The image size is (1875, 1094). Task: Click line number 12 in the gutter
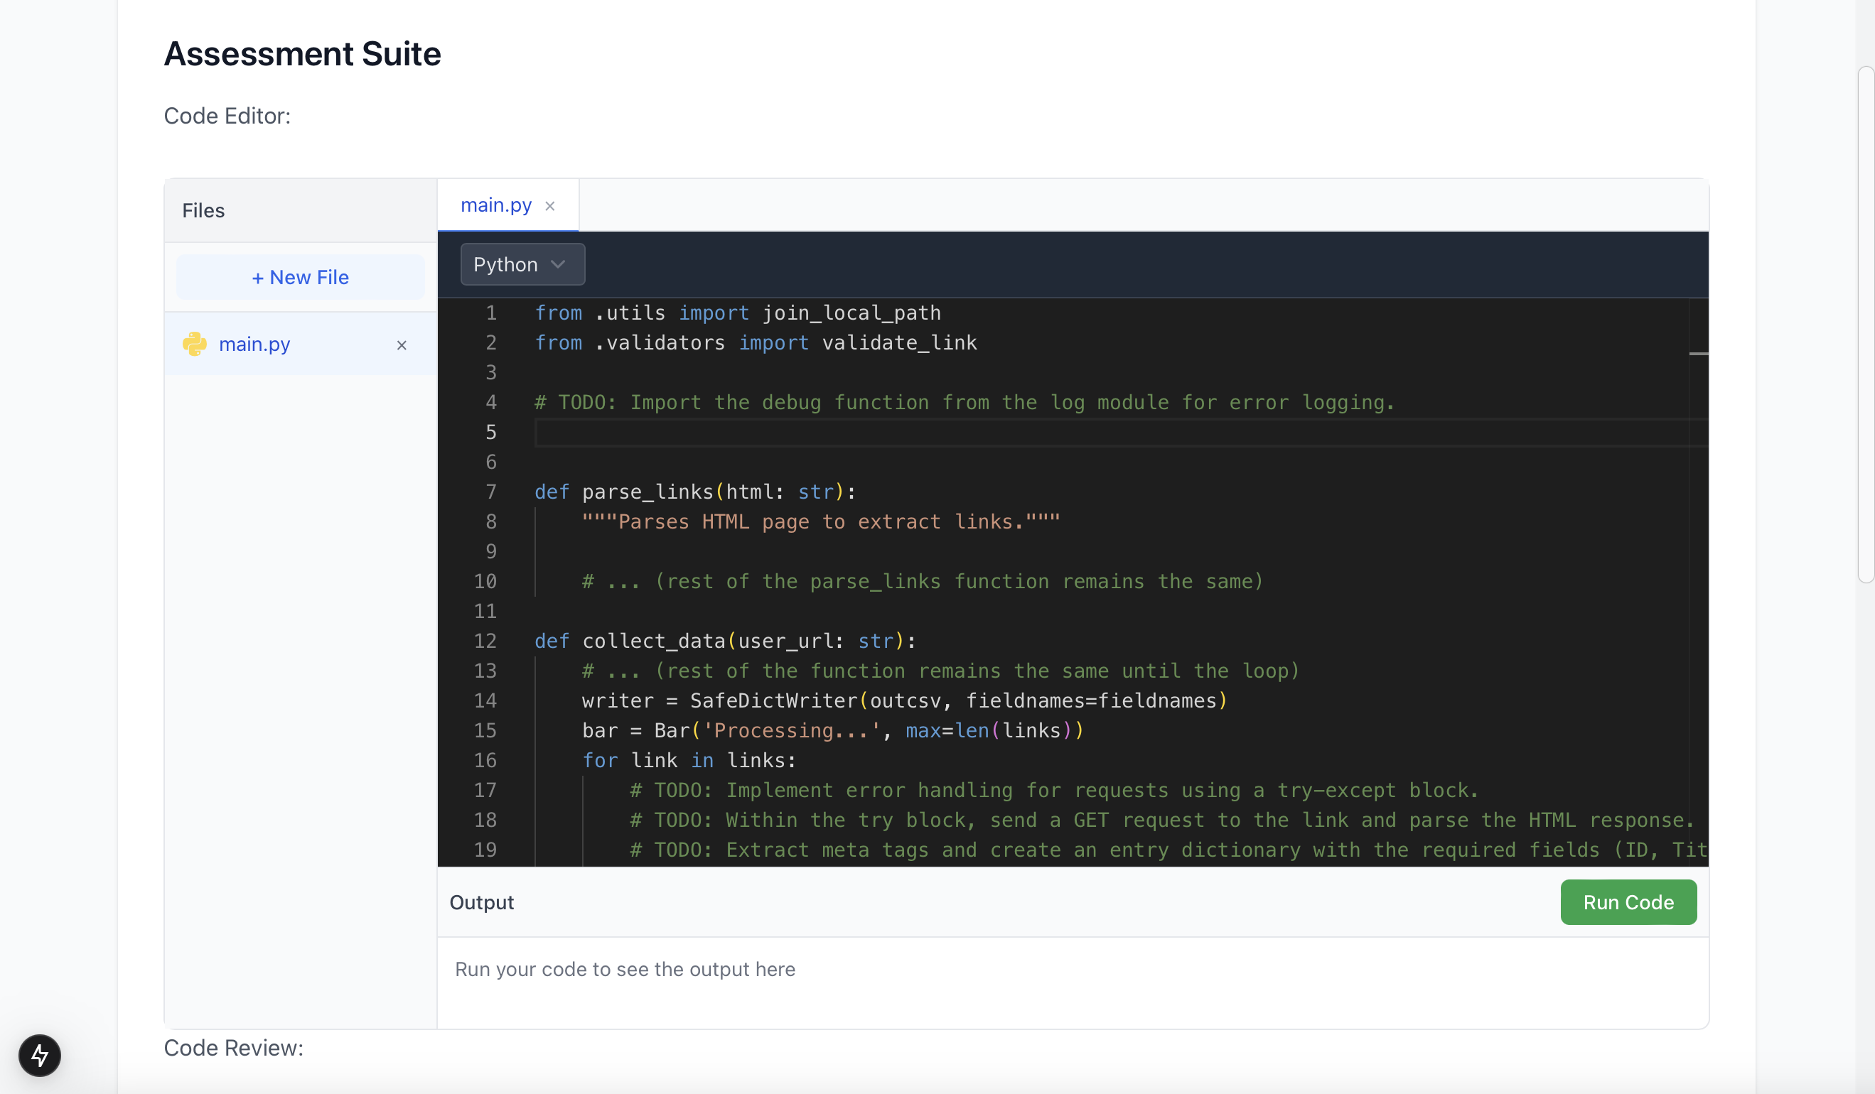click(x=485, y=641)
